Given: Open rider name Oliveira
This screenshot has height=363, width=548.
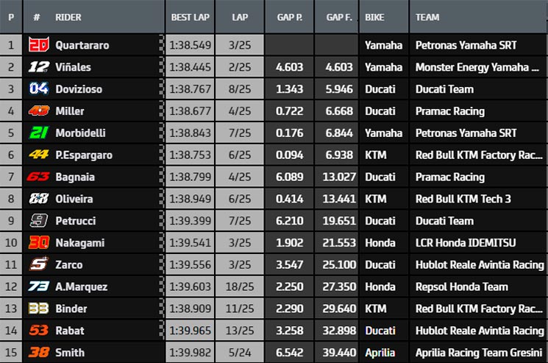Looking at the screenshot, I should click(74, 199).
